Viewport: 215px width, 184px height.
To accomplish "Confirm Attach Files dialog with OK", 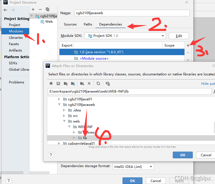I will pyautogui.click(x=183, y=155).
